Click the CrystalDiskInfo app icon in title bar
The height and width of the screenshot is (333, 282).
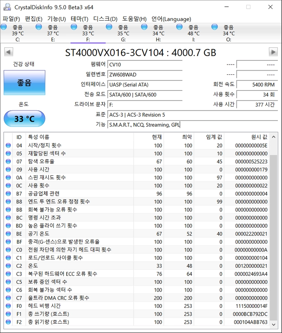click(7, 7)
